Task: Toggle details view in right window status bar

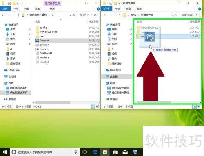Action: point(195,106)
